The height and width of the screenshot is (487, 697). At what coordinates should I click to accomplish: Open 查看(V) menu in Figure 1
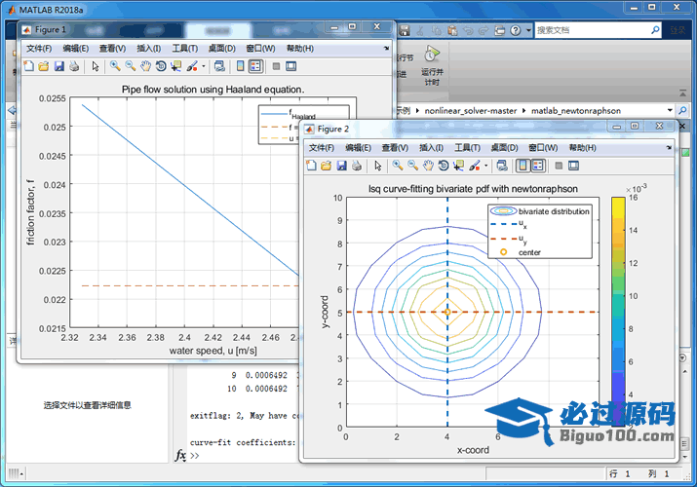click(112, 49)
